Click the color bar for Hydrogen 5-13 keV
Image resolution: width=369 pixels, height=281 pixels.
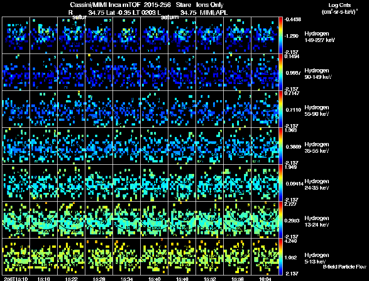click(x=281, y=256)
